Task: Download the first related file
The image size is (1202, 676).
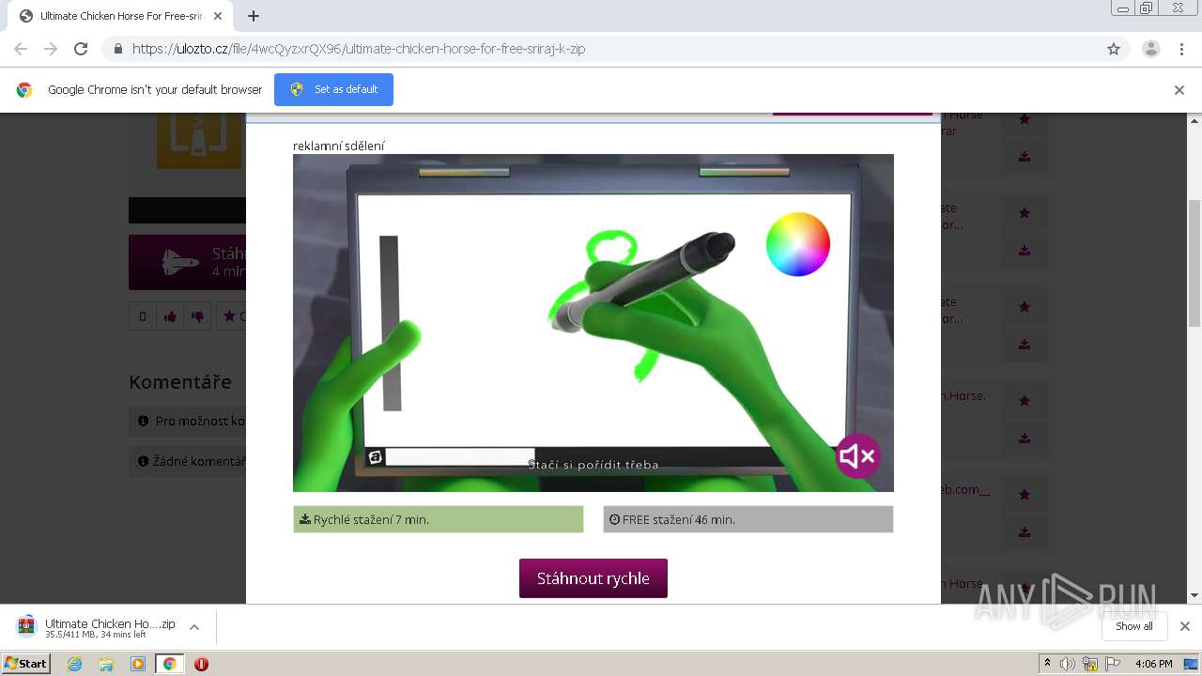Action: [x=1025, y=157]
